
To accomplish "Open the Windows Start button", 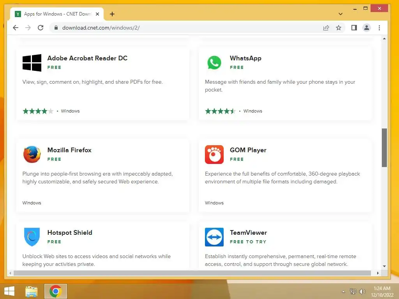I will [9, 291].
